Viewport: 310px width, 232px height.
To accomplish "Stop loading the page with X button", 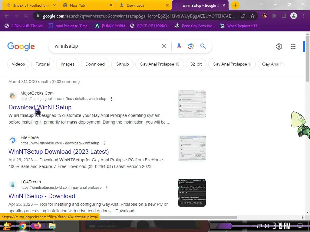I will (26, 16).
